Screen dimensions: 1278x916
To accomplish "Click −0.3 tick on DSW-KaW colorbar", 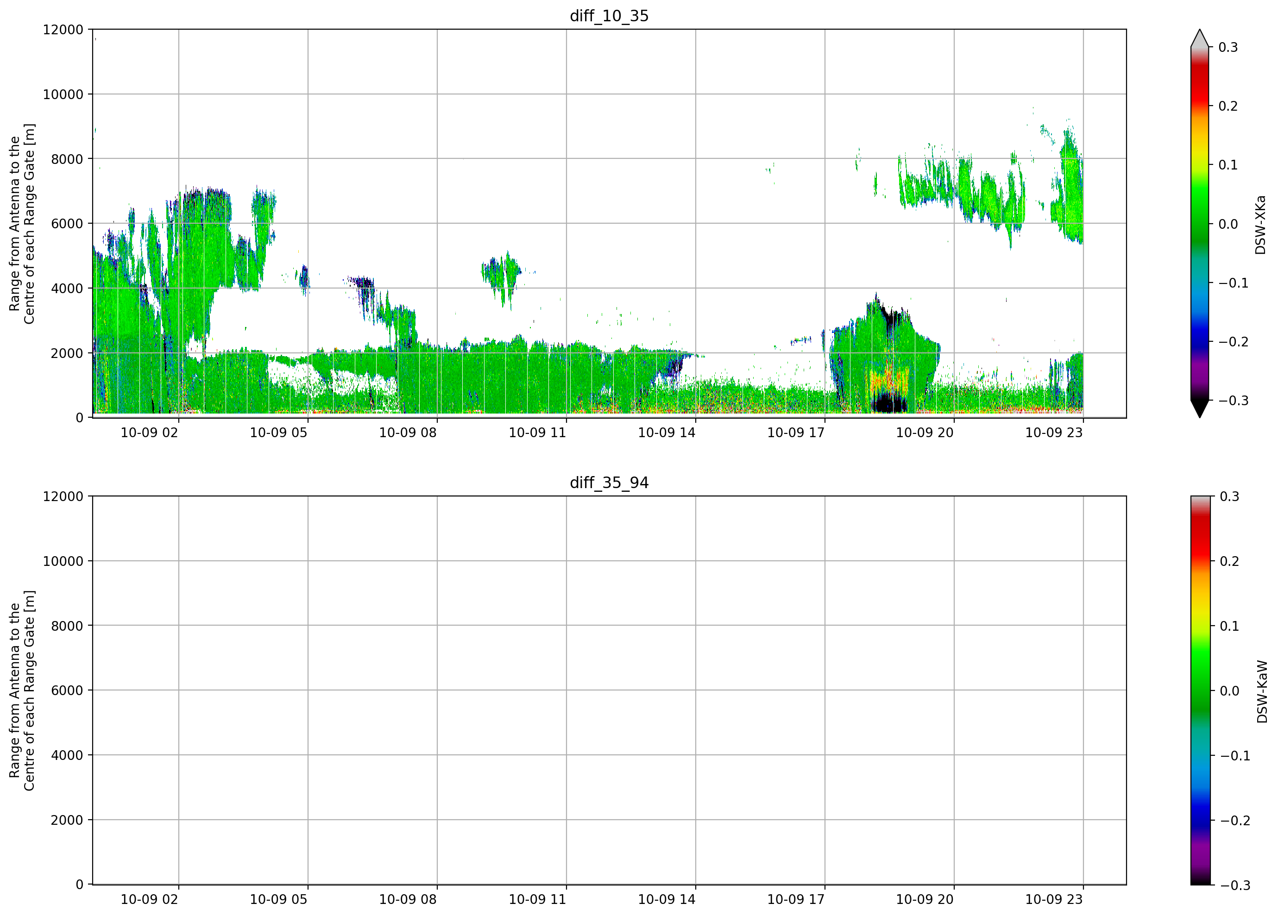I will 1234,885.
